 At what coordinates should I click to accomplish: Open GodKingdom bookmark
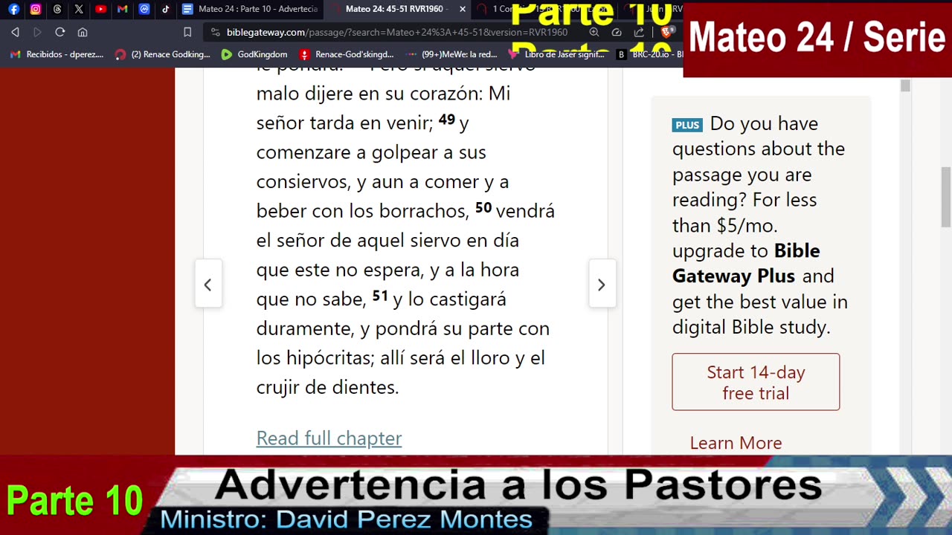tap(254, 54)
